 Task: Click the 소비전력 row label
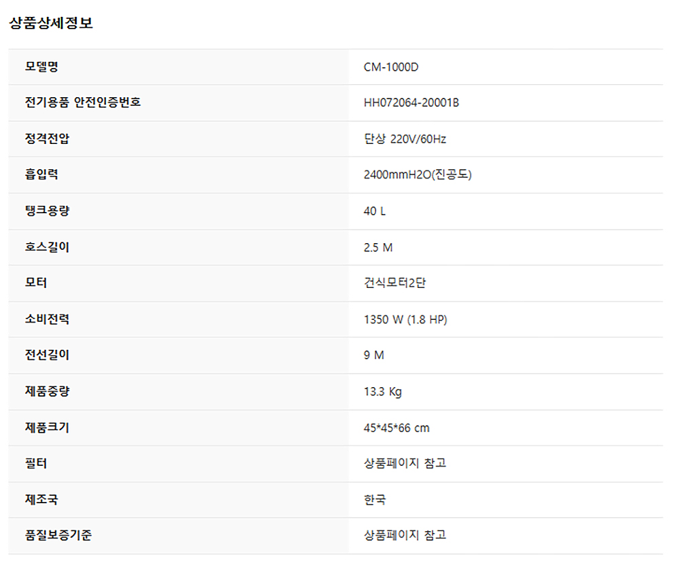coord(47,319)
